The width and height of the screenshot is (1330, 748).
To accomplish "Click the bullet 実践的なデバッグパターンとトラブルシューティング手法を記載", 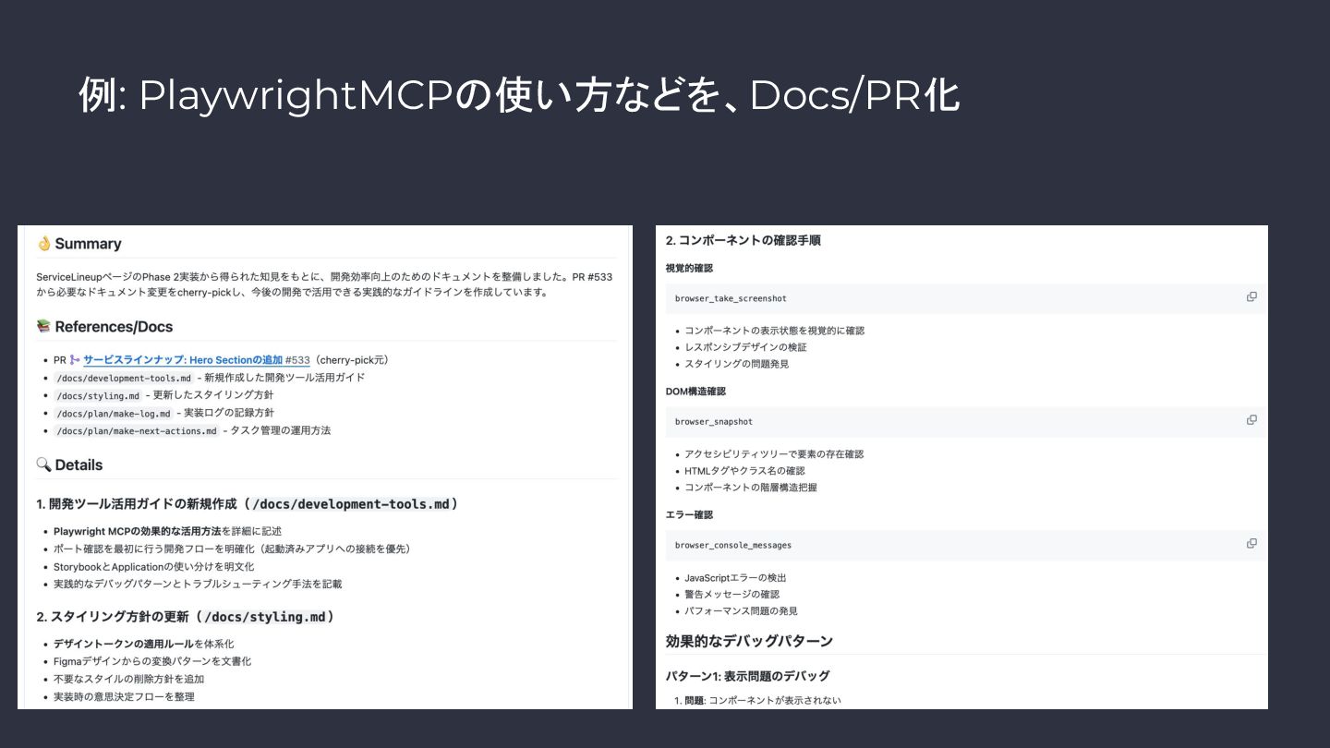I will click(x=198, y=584).
